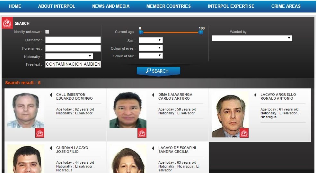Click the 'Search result : 5' text

[x=22, y=83]
